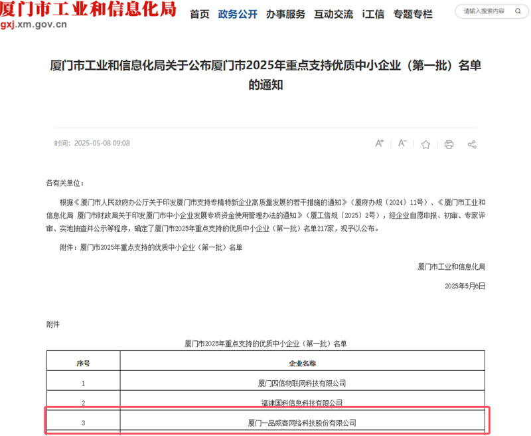Click in the 请输入搜索内容 search field

pyautogui.click(x=483, y=12)
